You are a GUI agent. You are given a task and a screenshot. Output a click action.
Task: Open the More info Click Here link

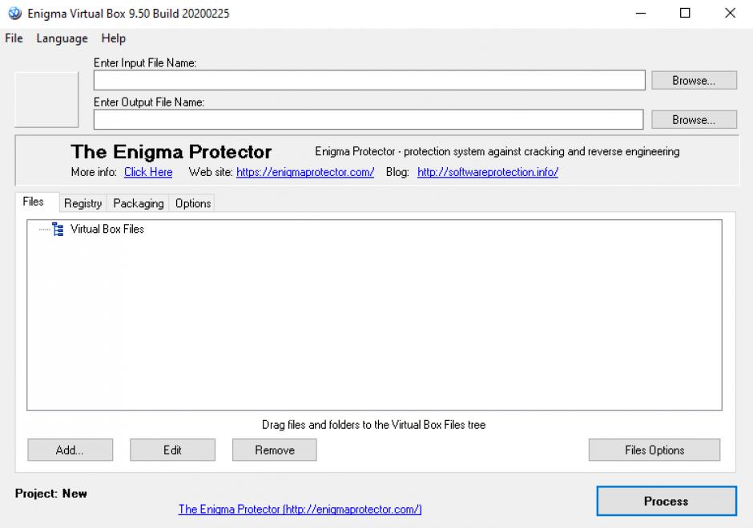[x=148, y=172]
